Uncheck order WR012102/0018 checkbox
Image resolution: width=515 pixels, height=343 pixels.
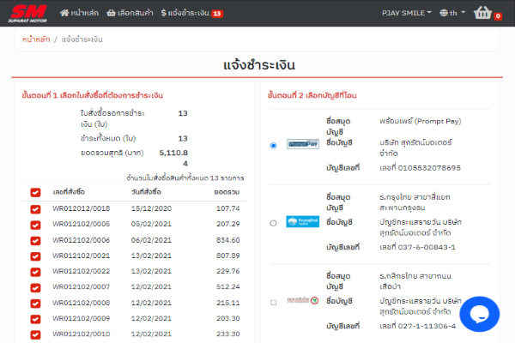(x=35, y=208)
